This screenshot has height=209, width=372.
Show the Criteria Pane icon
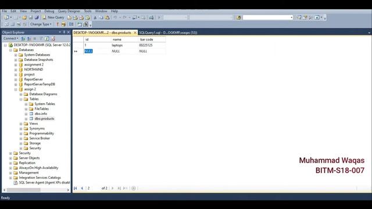(x=13, y=24)
